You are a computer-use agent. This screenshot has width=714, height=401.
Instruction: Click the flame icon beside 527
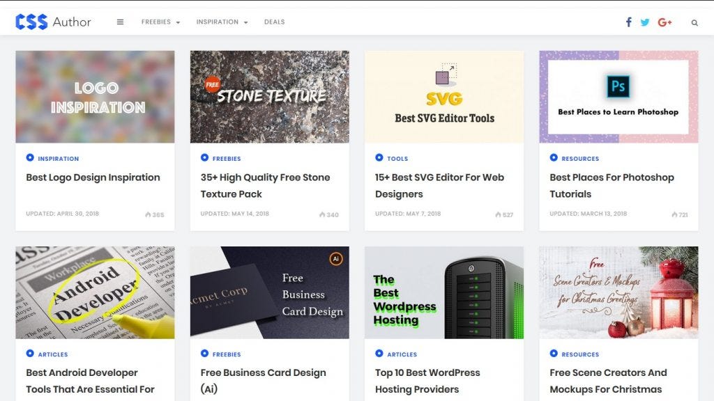click(x=498, y=214)
